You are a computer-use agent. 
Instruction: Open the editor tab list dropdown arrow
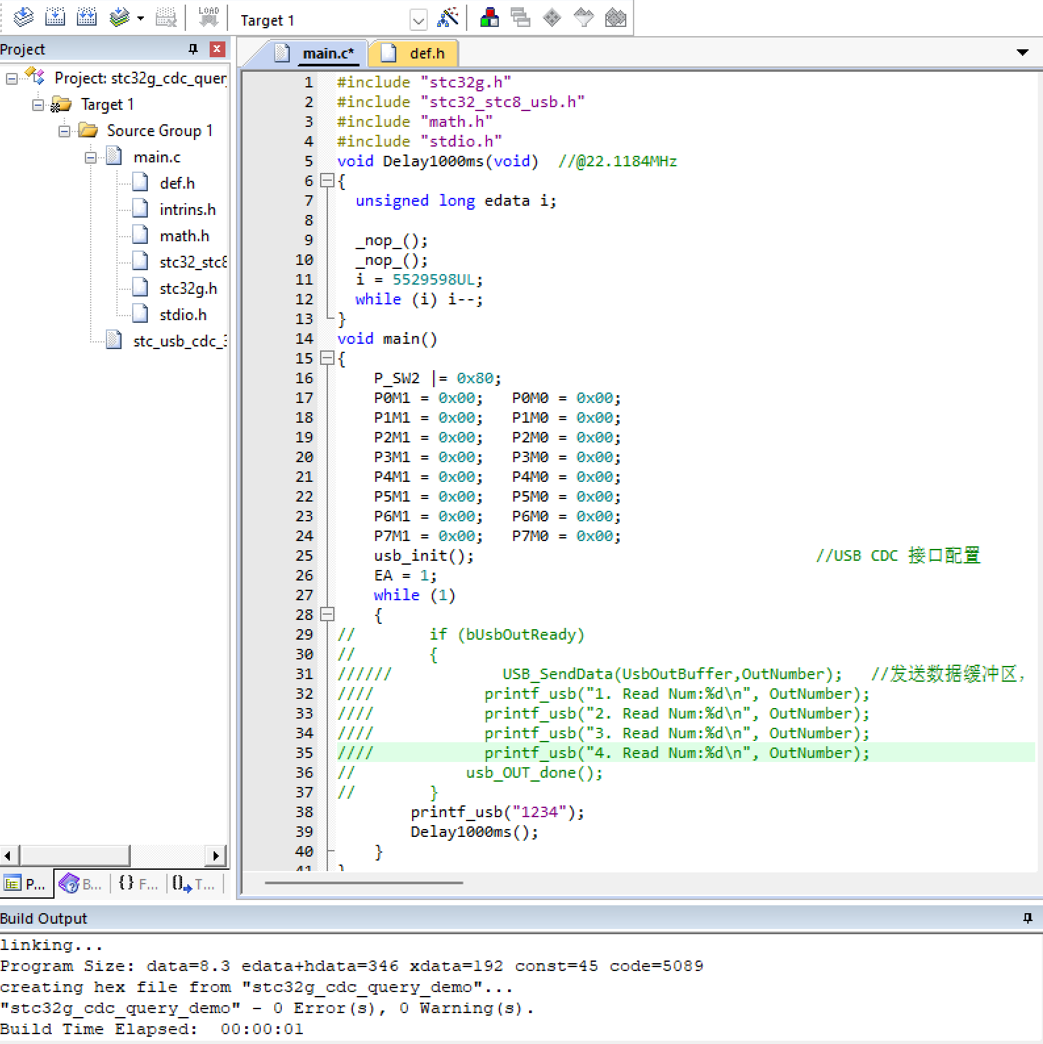pos(1023,53)
